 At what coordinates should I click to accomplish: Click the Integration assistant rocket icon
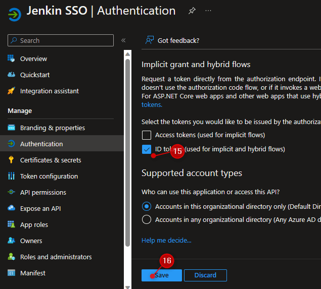[11, 90]
